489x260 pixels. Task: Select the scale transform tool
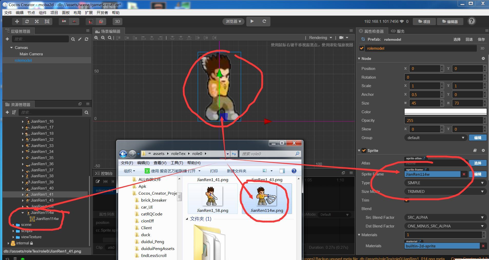(37, 22)
